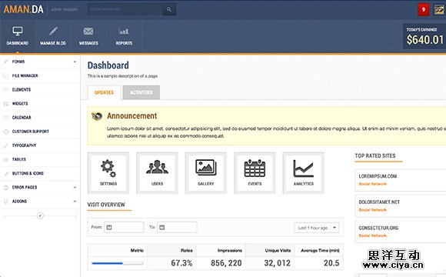Screen dimensions: 446x277
Task: Select Error Pages in the sidebar
Action: coord(40,187)
